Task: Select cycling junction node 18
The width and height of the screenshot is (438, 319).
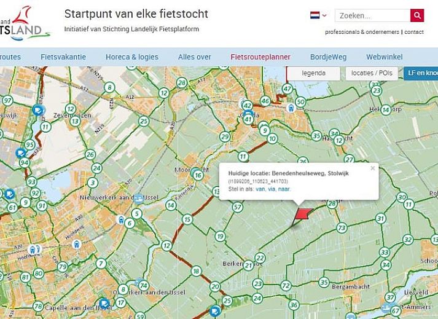Action: pyautogui.click(x=196, y=271)
